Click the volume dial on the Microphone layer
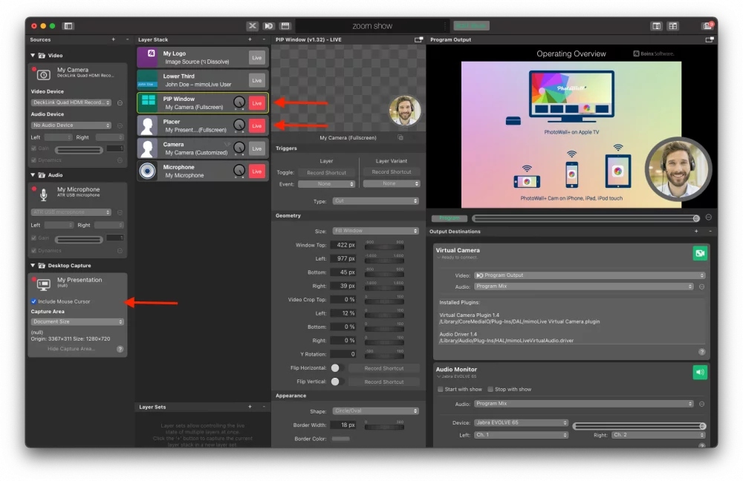This screenshot has height=481, width=743. tap(239, 171)
